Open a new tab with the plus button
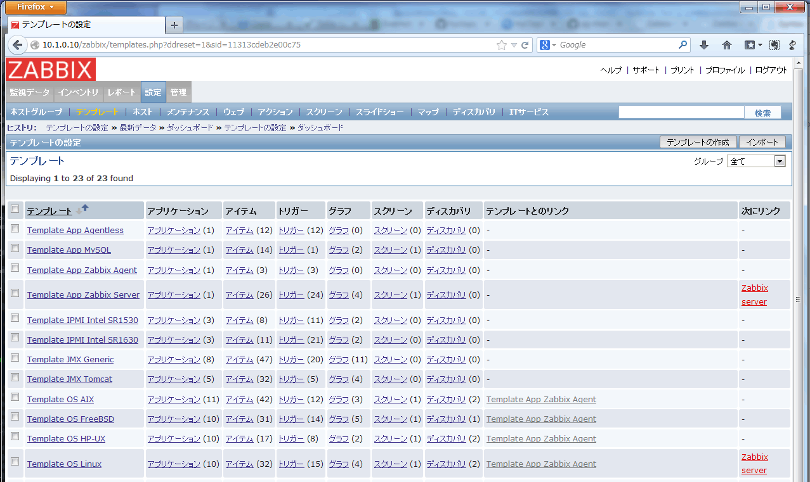Screen dimensions: 810x482 (x=174, y=25)
